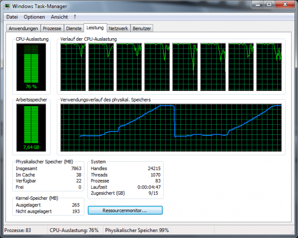Open the Benutzer tab

(x=142, y=29)
